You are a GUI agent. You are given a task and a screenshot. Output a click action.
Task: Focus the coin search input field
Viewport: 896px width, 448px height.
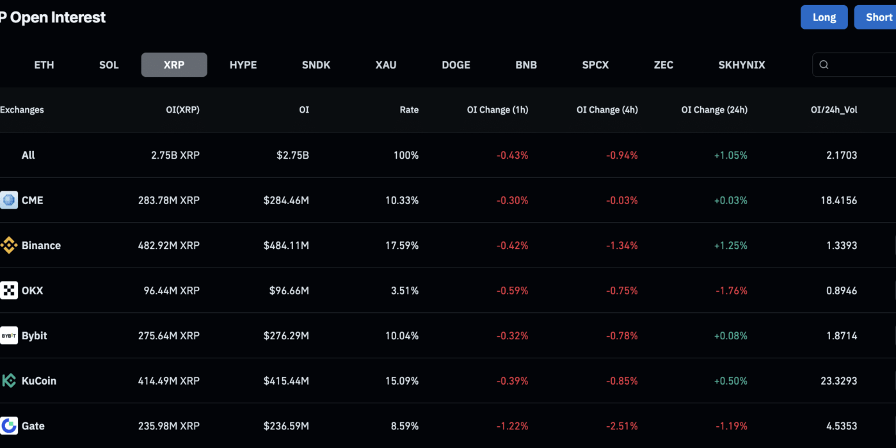[854, 65]
